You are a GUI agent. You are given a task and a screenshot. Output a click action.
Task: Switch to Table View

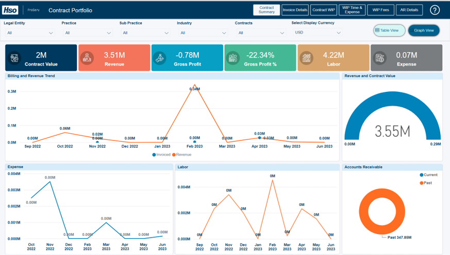389,30
